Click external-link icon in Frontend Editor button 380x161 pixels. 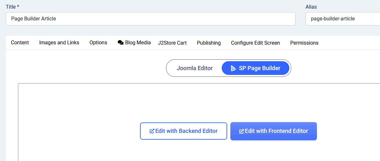click(x=242, y=131)
